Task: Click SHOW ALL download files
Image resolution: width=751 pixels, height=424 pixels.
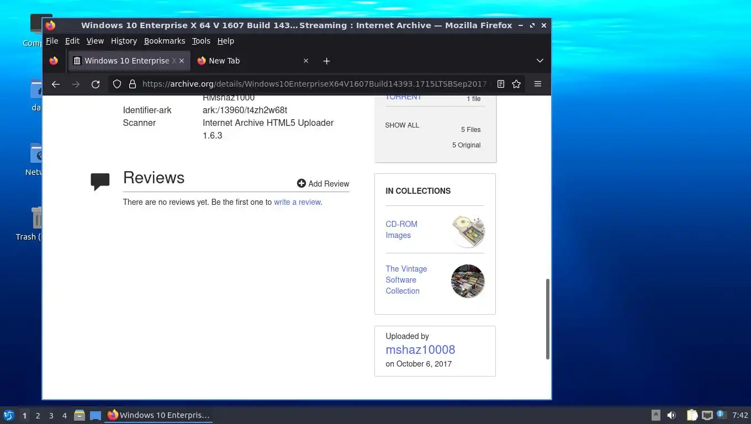Action: [402, 125]
